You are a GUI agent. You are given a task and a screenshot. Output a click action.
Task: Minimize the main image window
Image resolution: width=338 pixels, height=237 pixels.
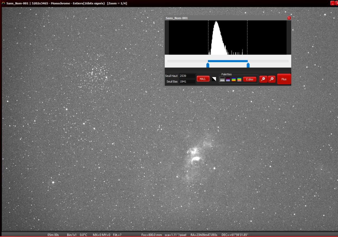pos(332,3)
